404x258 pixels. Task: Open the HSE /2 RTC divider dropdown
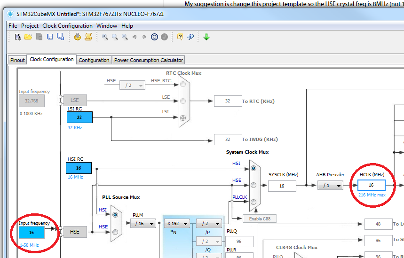click(132, 85)
